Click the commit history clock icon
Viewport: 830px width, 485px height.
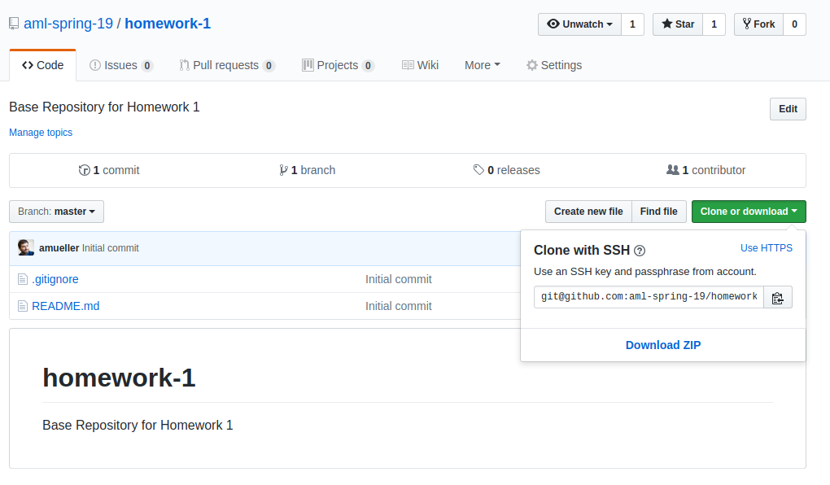point(84,170)
